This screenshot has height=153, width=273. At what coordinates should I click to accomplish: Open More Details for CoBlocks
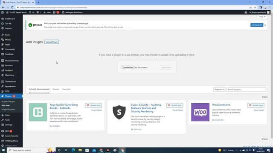[97, 110]
